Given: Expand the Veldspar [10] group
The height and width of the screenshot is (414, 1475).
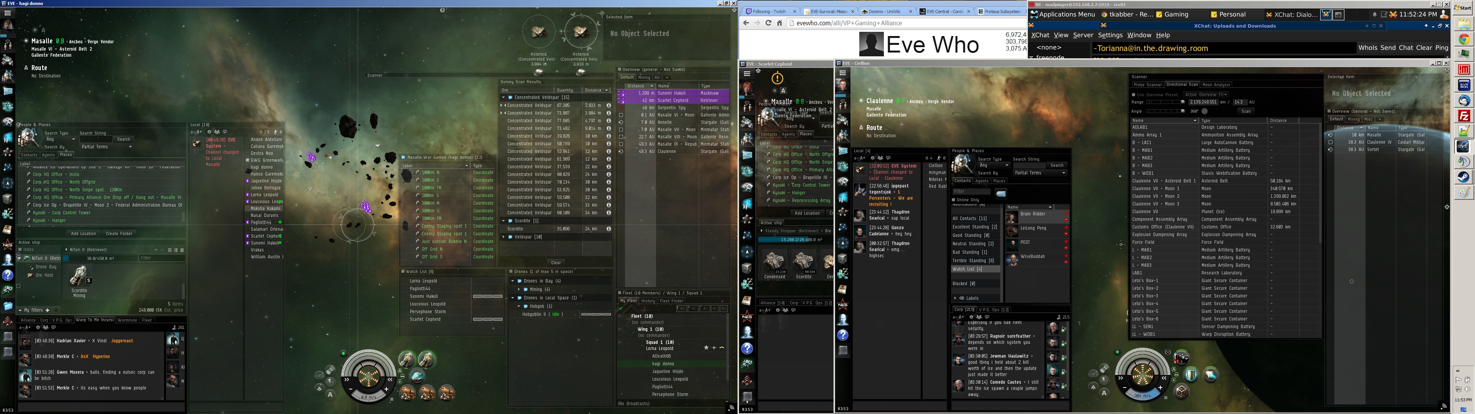Looking at the screenshot, I should pos(504,237).
